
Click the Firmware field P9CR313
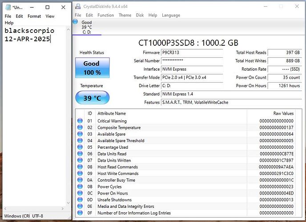pos(192,52)
